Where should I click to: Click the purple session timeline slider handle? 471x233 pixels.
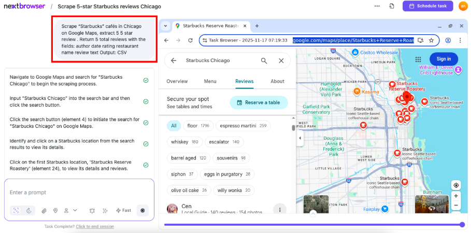pyautogui.click(x=463, y=224)
